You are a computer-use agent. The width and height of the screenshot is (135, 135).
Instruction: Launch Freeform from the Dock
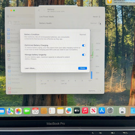[68, 111]
